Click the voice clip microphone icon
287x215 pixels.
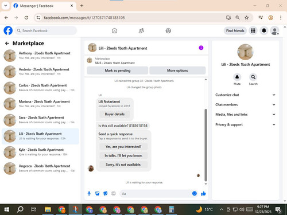pyautogui.click(x=89, y=194)
